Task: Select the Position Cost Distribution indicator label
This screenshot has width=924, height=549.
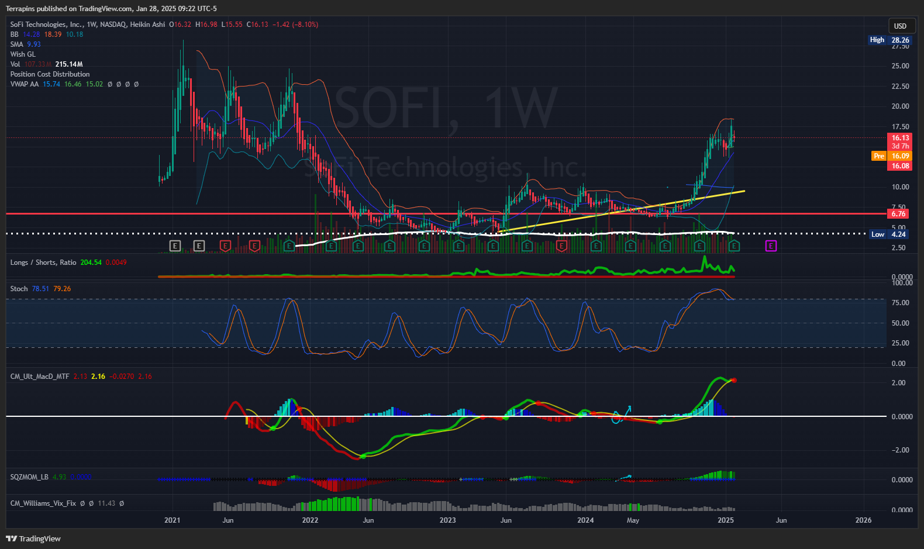Action: (x=50, y=74)
